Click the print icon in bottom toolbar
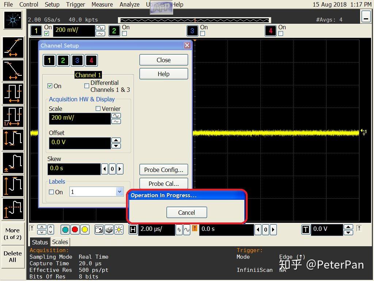 109,229
